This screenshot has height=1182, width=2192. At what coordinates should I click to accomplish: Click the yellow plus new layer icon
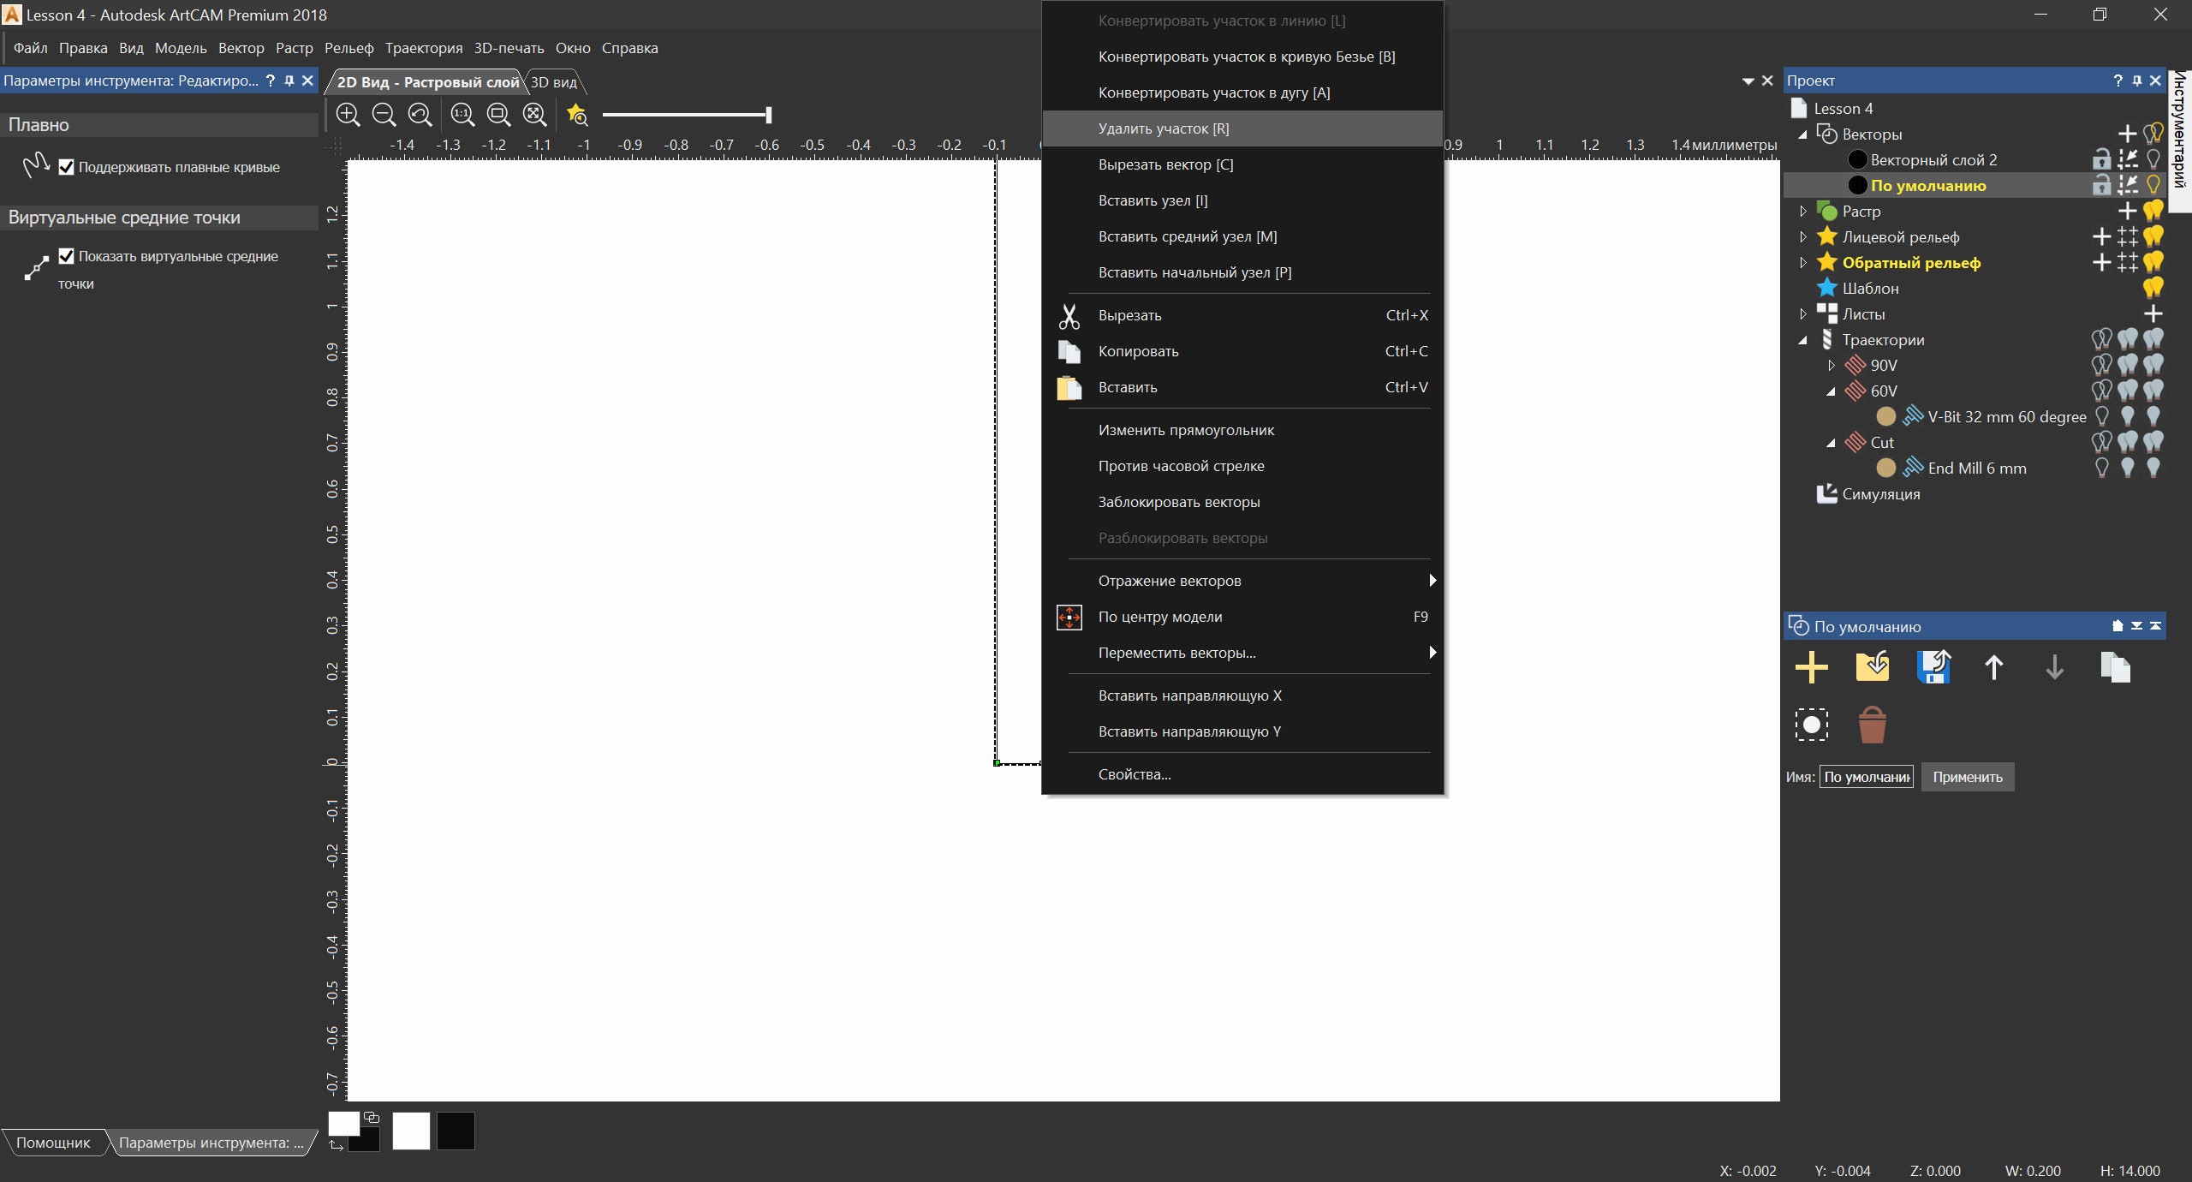pos(1811,666)
